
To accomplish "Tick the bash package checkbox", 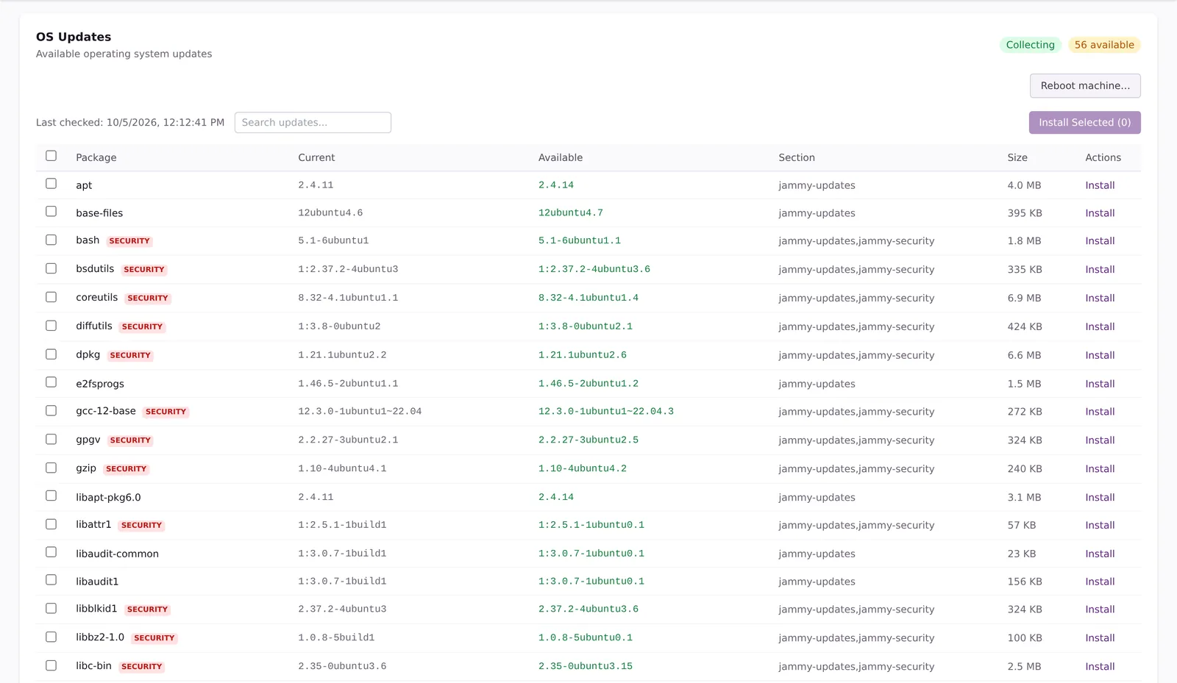I will click(x=51, y=240).
